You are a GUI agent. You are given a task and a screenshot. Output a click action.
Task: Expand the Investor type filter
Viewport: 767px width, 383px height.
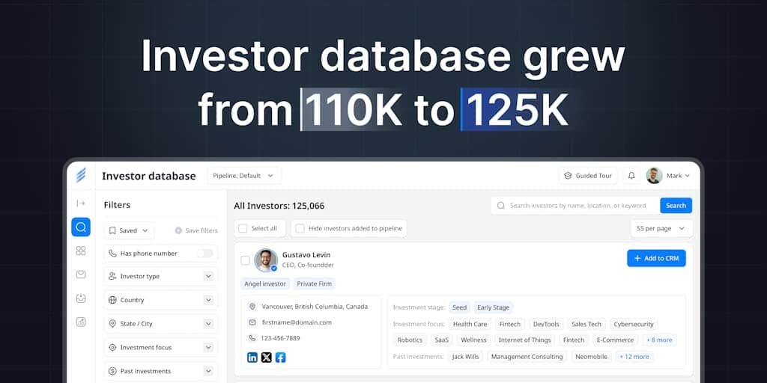(x=209, y=277)
